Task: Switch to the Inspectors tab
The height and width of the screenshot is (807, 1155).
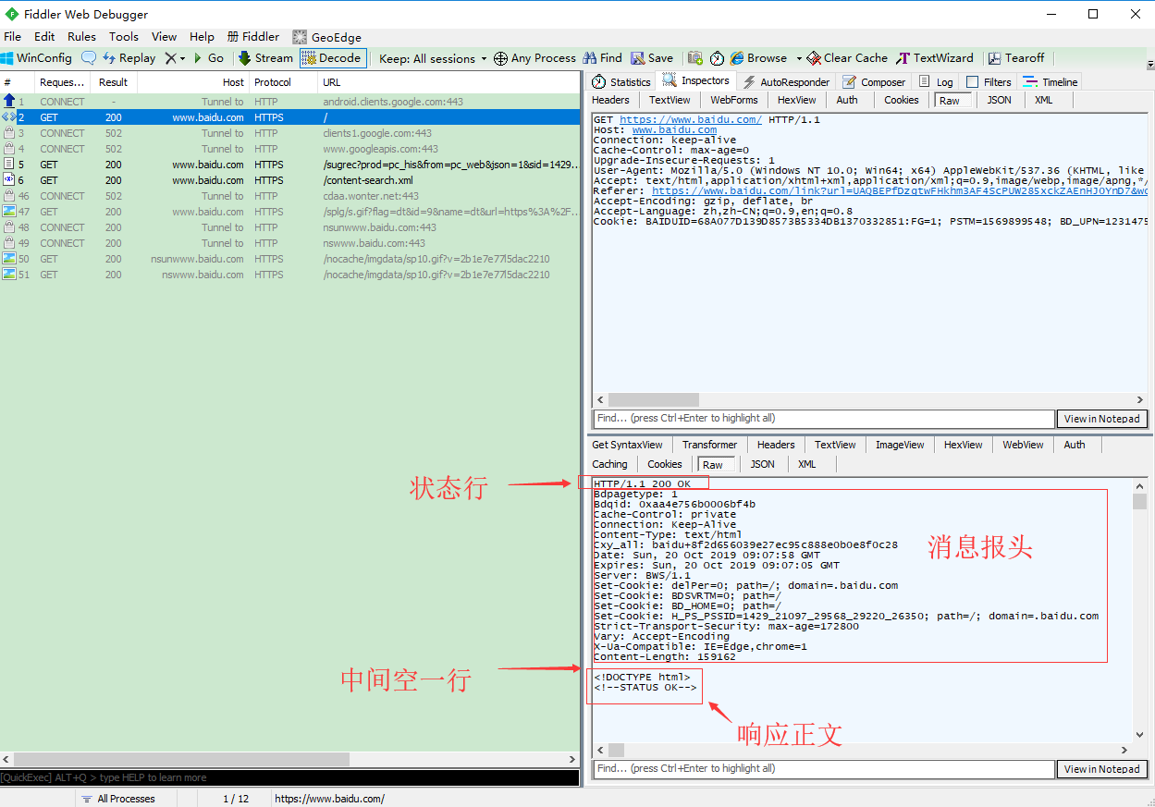Action: point(697,80)
